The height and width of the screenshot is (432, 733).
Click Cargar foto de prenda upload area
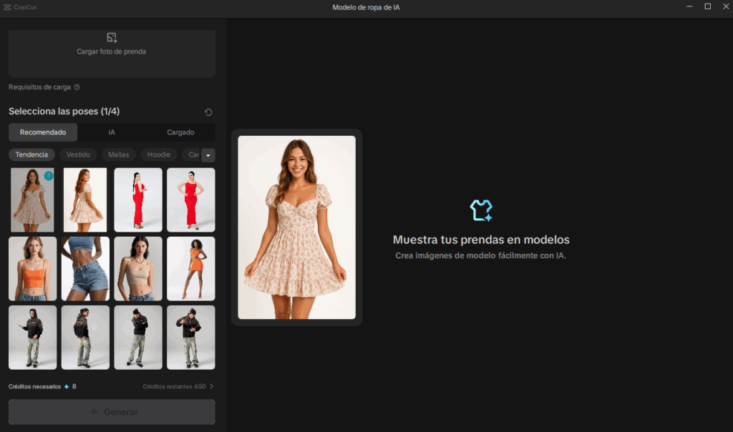coord(112,54)
